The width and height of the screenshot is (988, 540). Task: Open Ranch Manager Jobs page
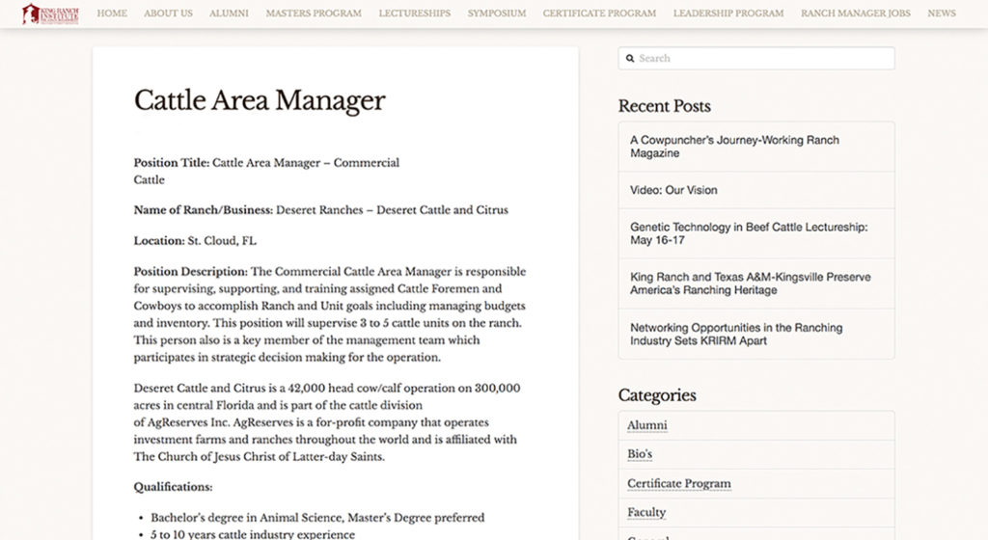coord(856,13)
